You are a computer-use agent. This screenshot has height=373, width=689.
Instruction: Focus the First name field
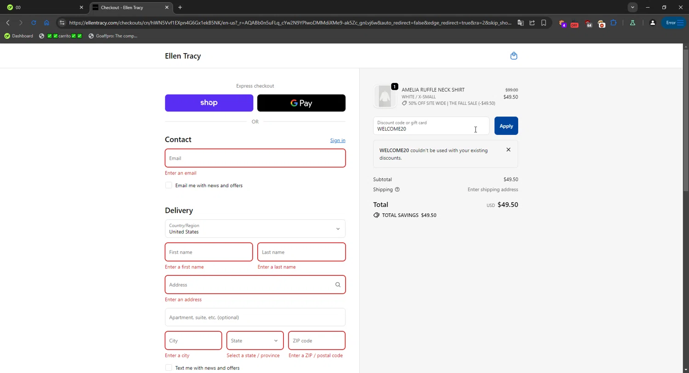pos(209,252)
